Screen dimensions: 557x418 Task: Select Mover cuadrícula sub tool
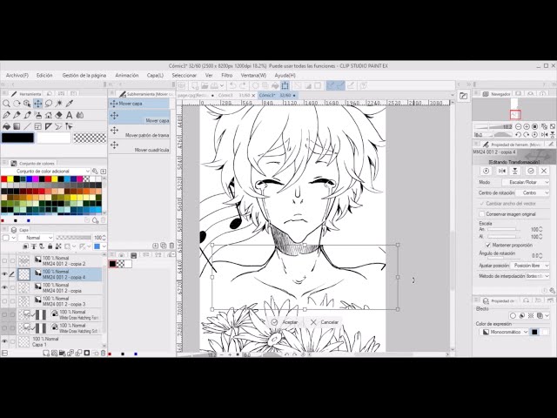click(139, 146)
